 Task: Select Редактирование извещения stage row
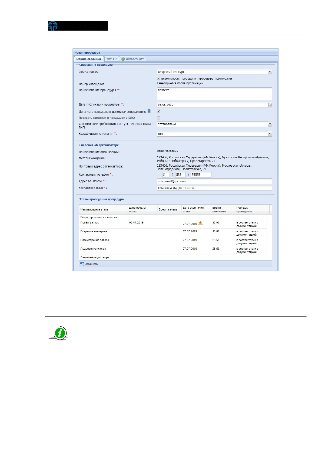tap(173, 217)
